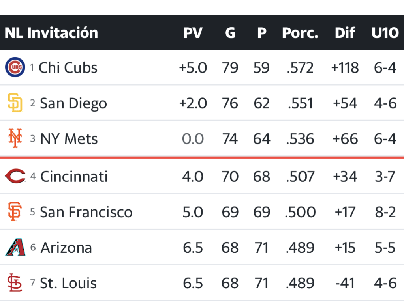Open the Chi Cubs team page
The width and height of the screenshot is (404, 308).
(68, 68)
